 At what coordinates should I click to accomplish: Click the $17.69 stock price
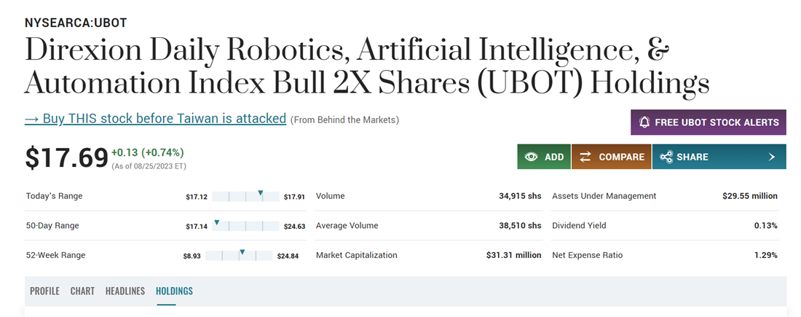click(66, 157)
